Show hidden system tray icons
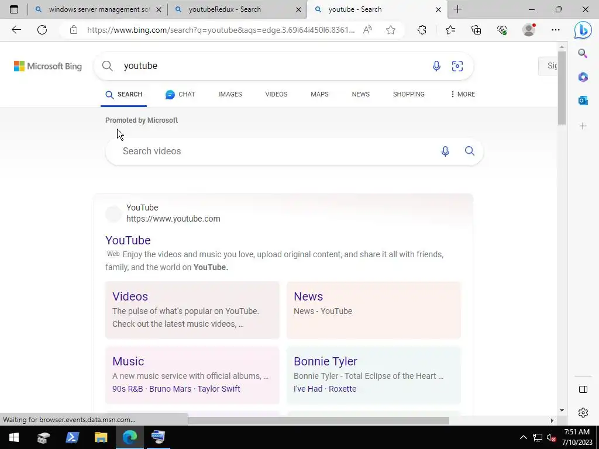This screenshot has width=599, height=449. pyautogui.click(x=524, y=437)
